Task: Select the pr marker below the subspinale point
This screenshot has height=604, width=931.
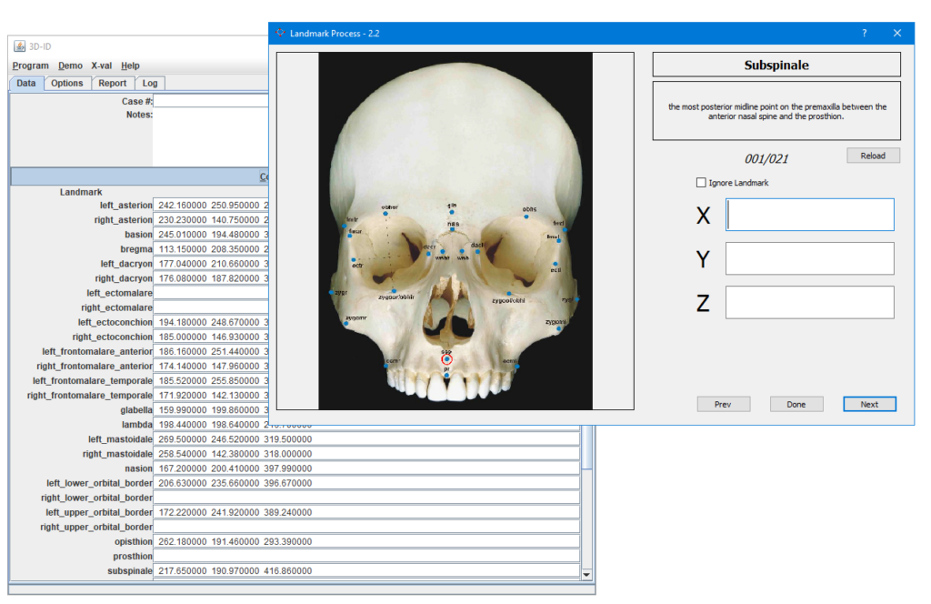Action: [x=447, y=376]
